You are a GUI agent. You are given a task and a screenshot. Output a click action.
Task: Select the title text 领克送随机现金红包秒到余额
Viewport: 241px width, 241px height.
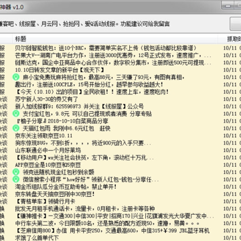tap(58, 172)
